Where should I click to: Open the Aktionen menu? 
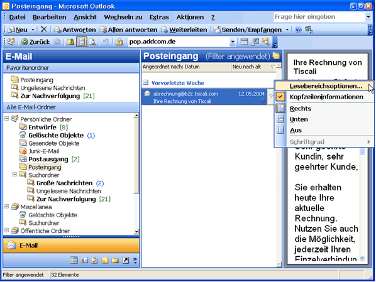coord(190,17)
